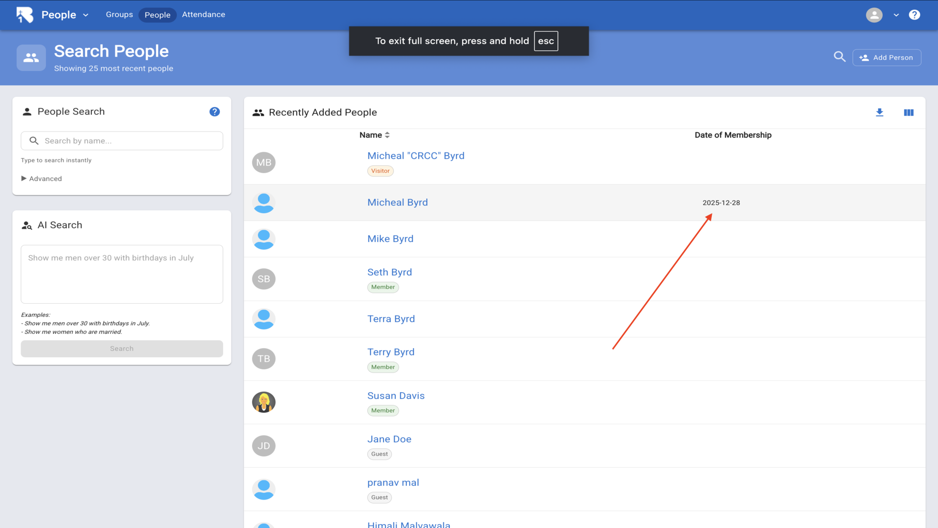Screen dimensions: 938x528
Task: Open the account menu chevron
Action: 896,15
